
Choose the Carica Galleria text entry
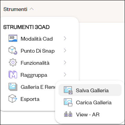pos(94,102)
